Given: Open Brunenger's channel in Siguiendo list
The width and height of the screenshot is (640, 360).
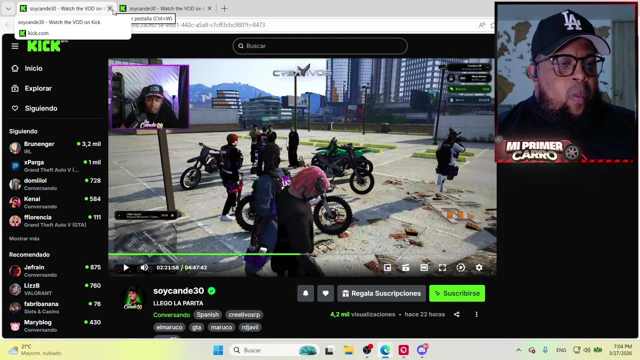Looking at the screenshot, I should (x=55, y=147).
